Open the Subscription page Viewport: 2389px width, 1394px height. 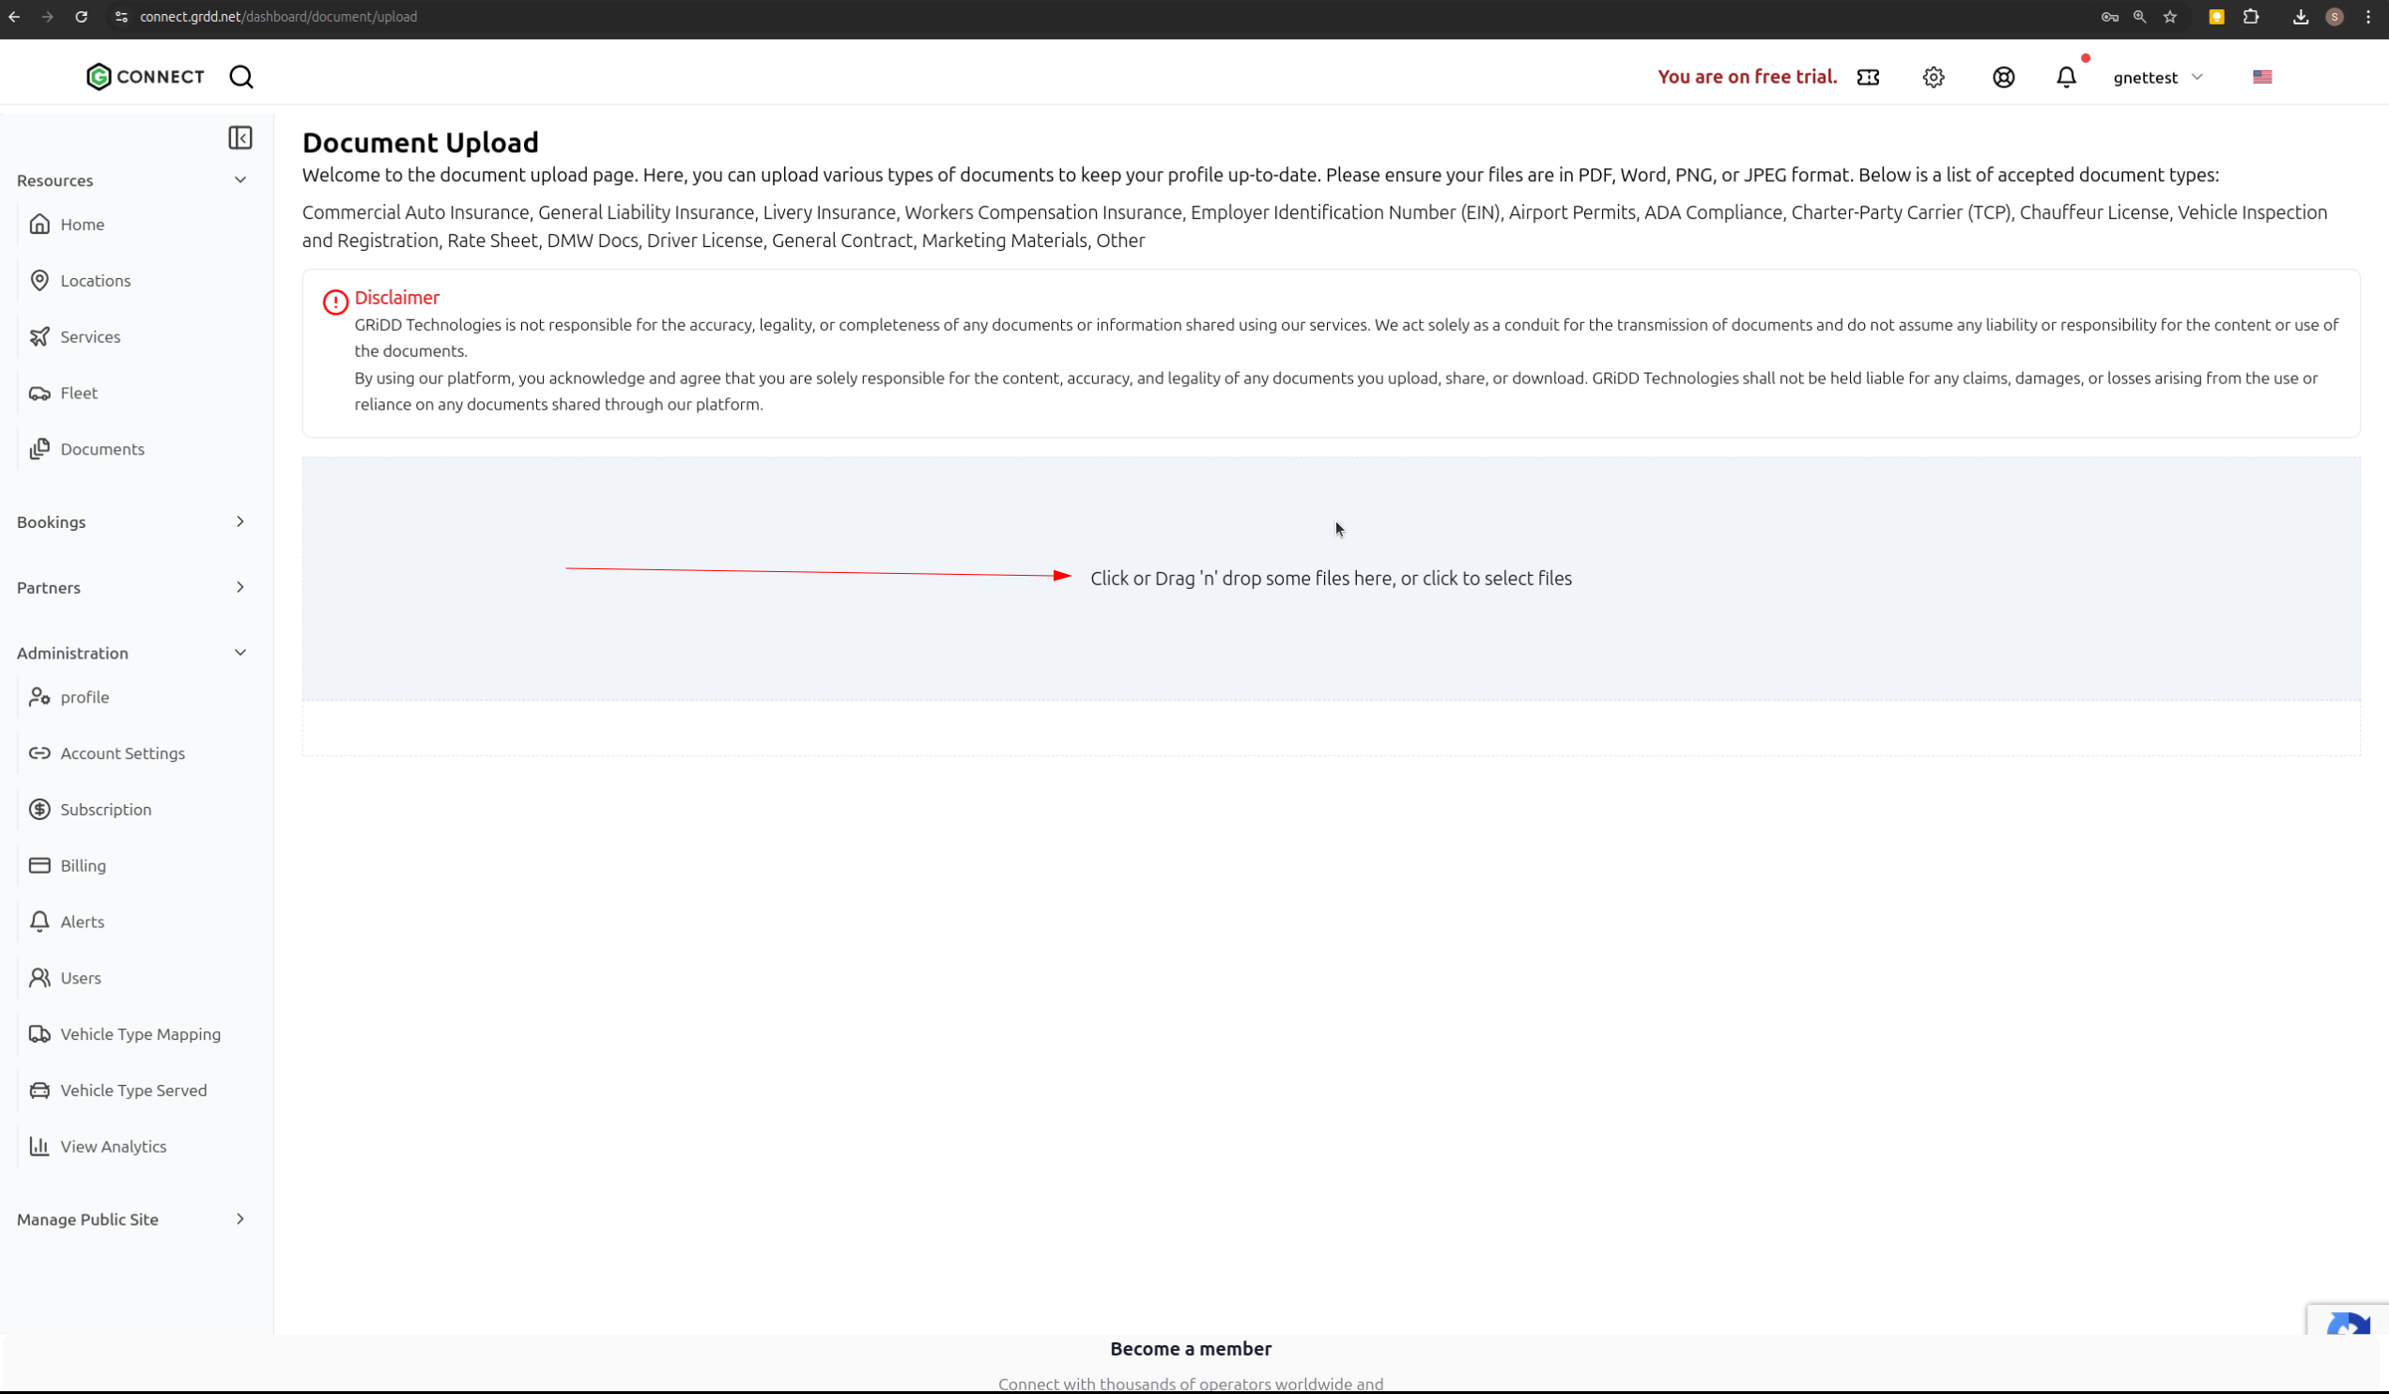[x=105, y=809]
